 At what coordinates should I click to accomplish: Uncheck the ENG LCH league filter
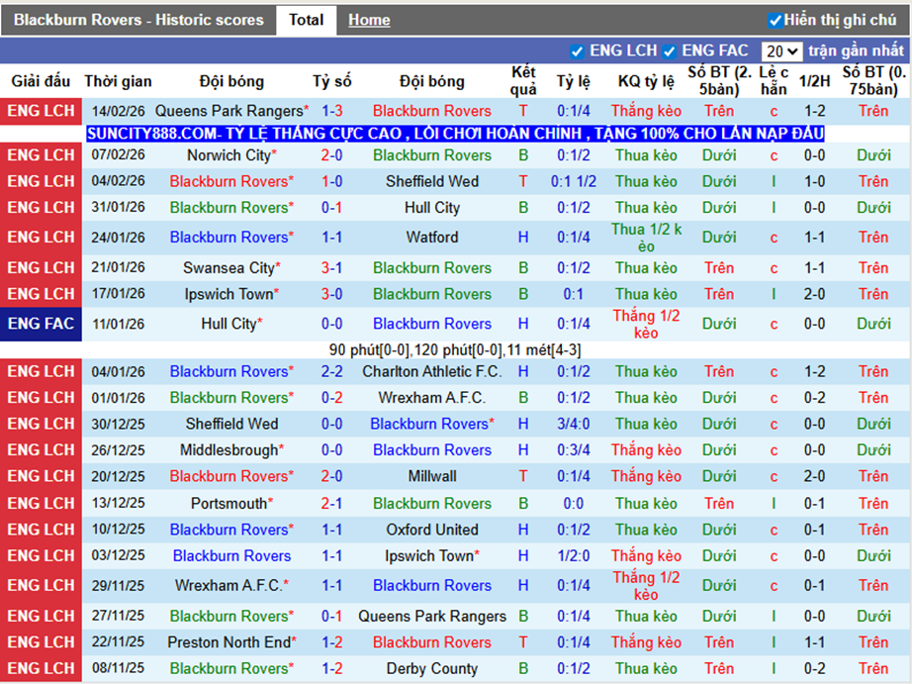(x=577, y=51)
